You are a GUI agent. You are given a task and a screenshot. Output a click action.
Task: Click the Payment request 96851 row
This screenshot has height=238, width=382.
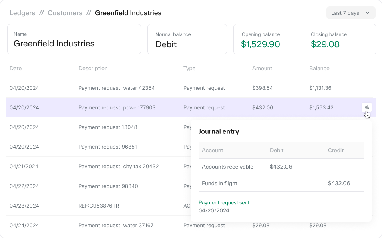pyautogui.click(x=108, y=147)
